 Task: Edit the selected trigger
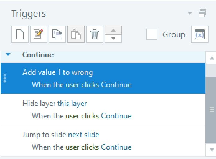coord(39,34)
